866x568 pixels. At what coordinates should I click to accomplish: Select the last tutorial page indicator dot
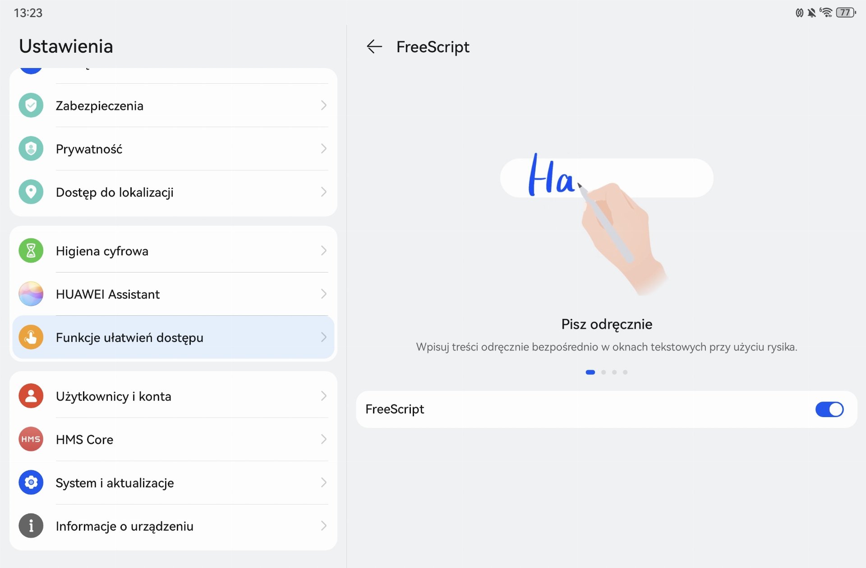click(x=625, y=372)
